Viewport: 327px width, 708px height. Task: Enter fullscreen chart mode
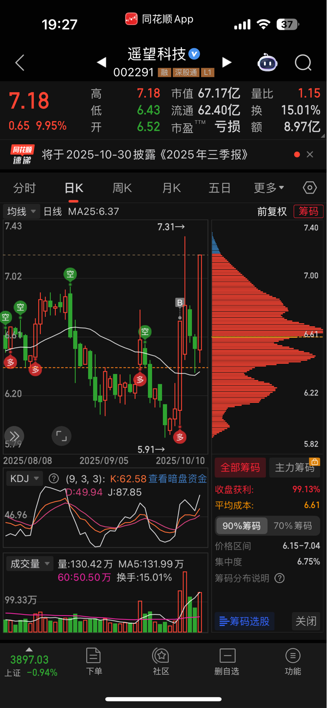coord(61,436)
